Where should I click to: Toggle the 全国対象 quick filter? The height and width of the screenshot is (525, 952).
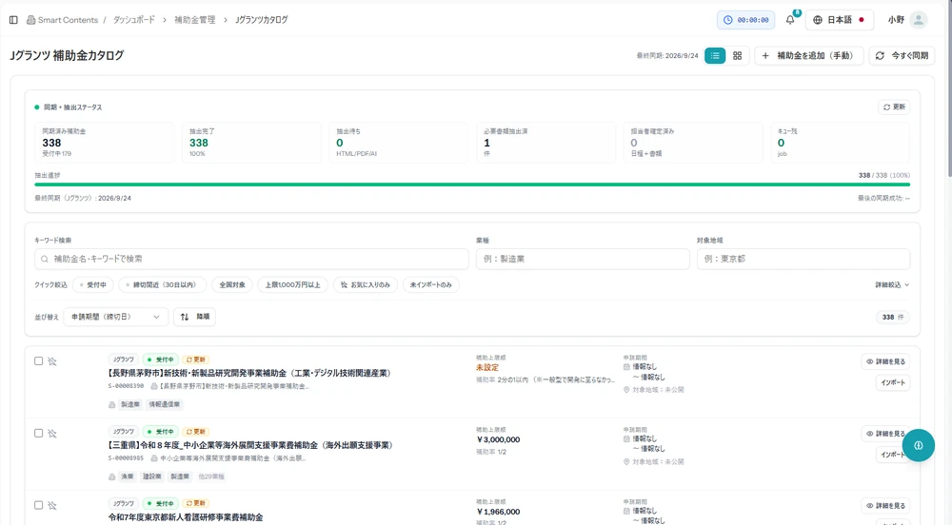point(232,285)
